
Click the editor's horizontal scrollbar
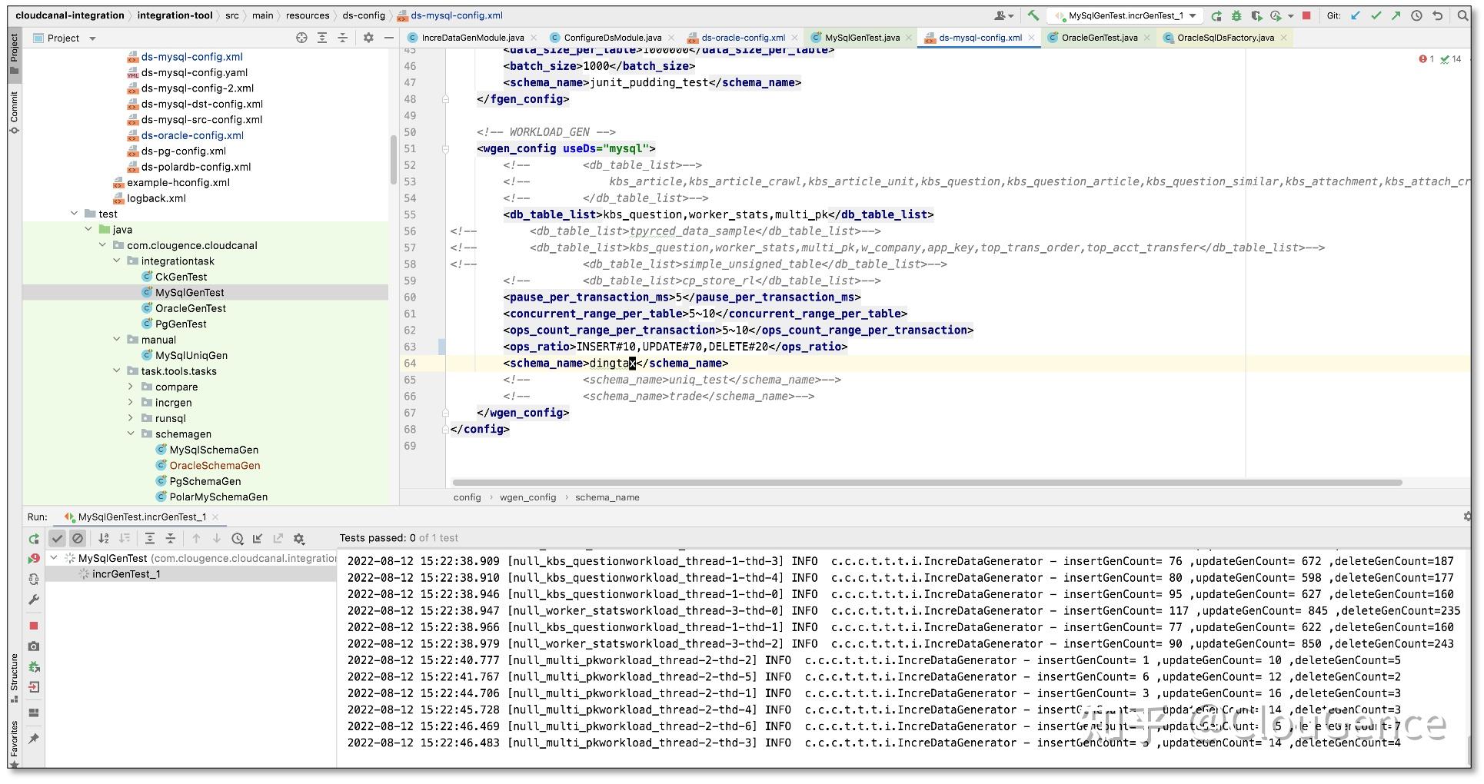(x=923, y=482)
